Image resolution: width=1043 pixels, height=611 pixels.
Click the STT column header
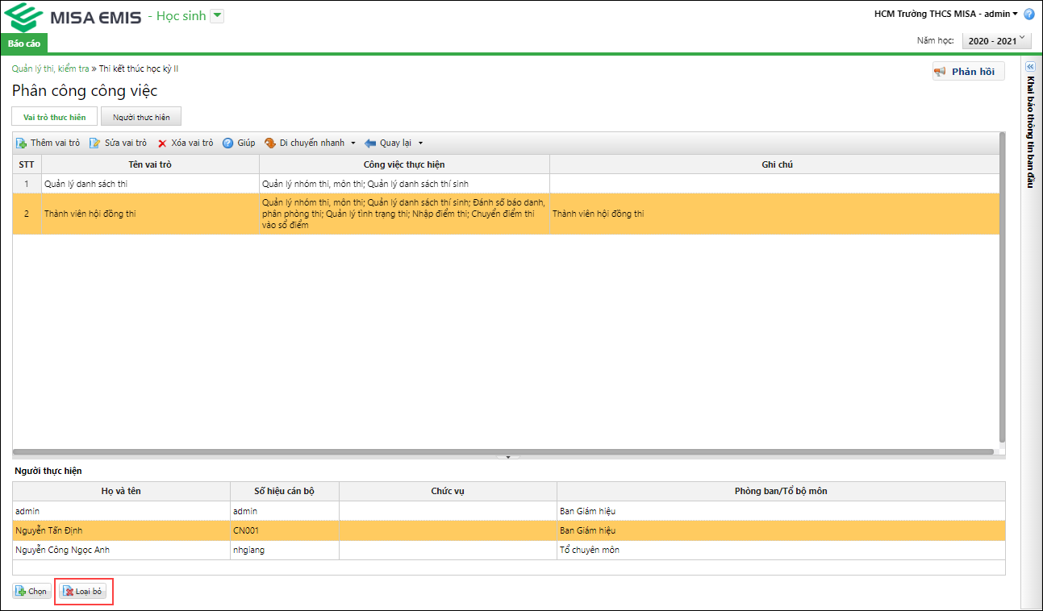(x=27, y=164)
